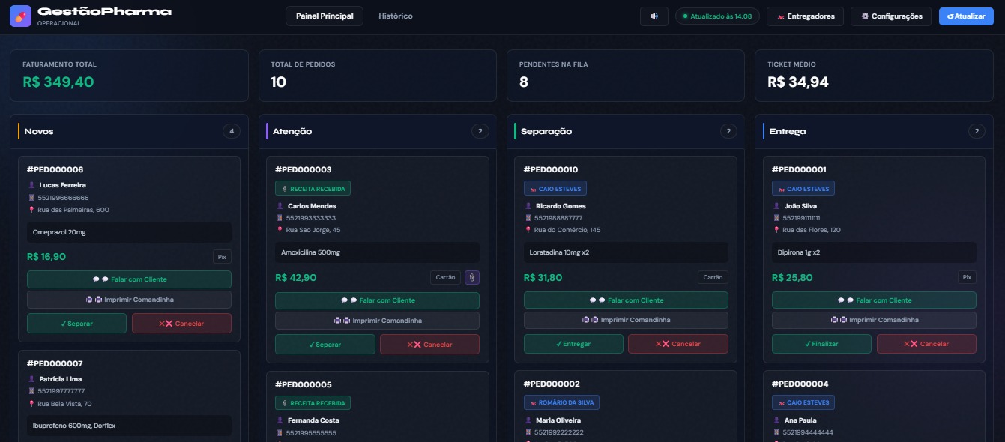Viewport: 1005px width, 442px height.
Task: Click the Pix tag on order PED000001
Action: pyautogui.click(x=967, y=277)
